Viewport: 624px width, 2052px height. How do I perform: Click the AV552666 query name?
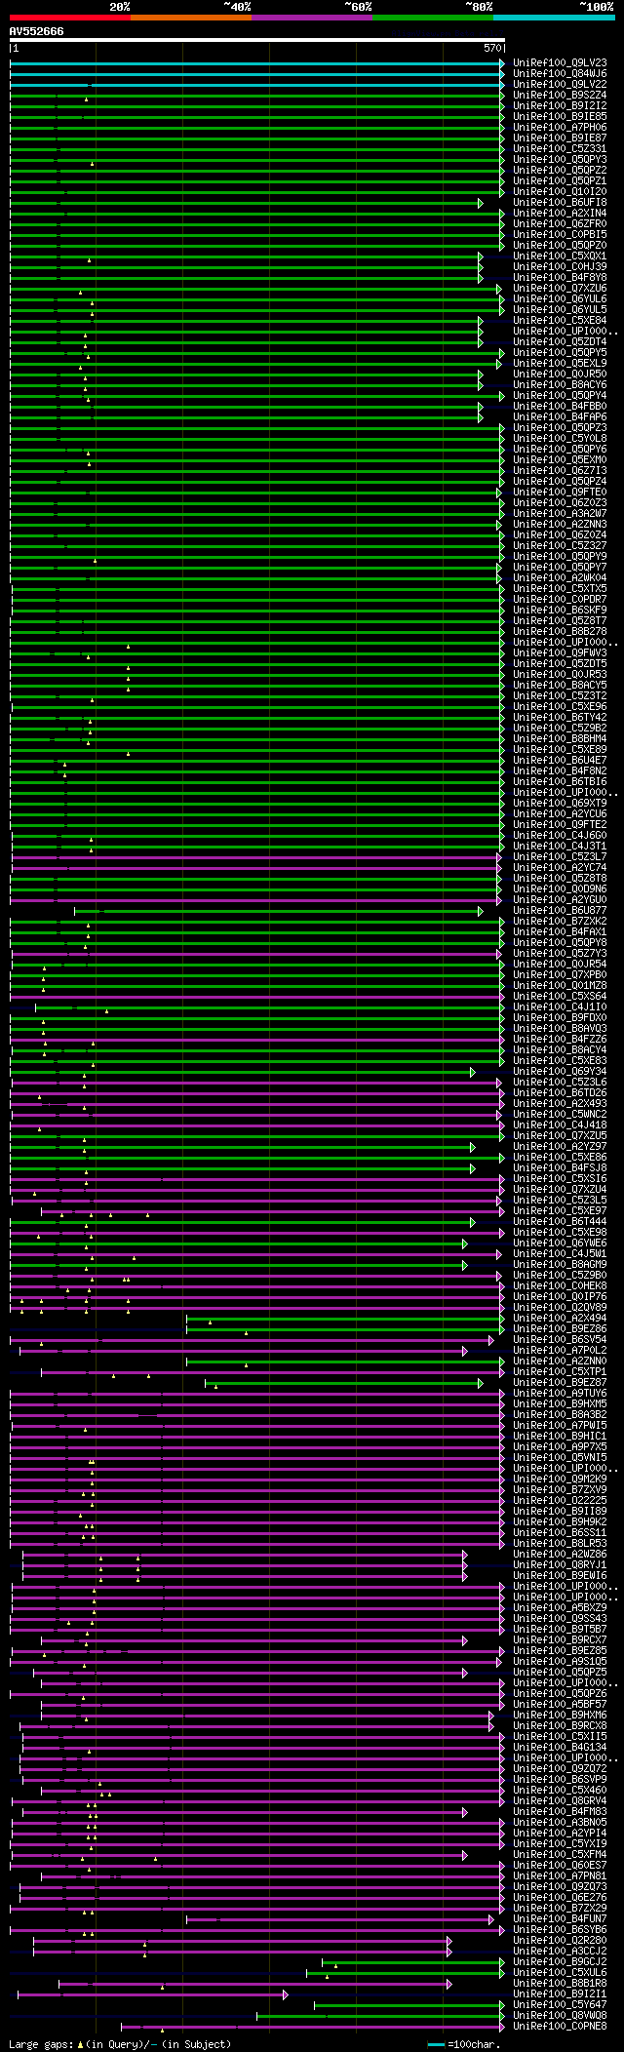37,31
